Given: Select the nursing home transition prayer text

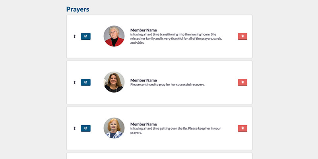Looking at the screenshot, I should click(x=176, y=39).
